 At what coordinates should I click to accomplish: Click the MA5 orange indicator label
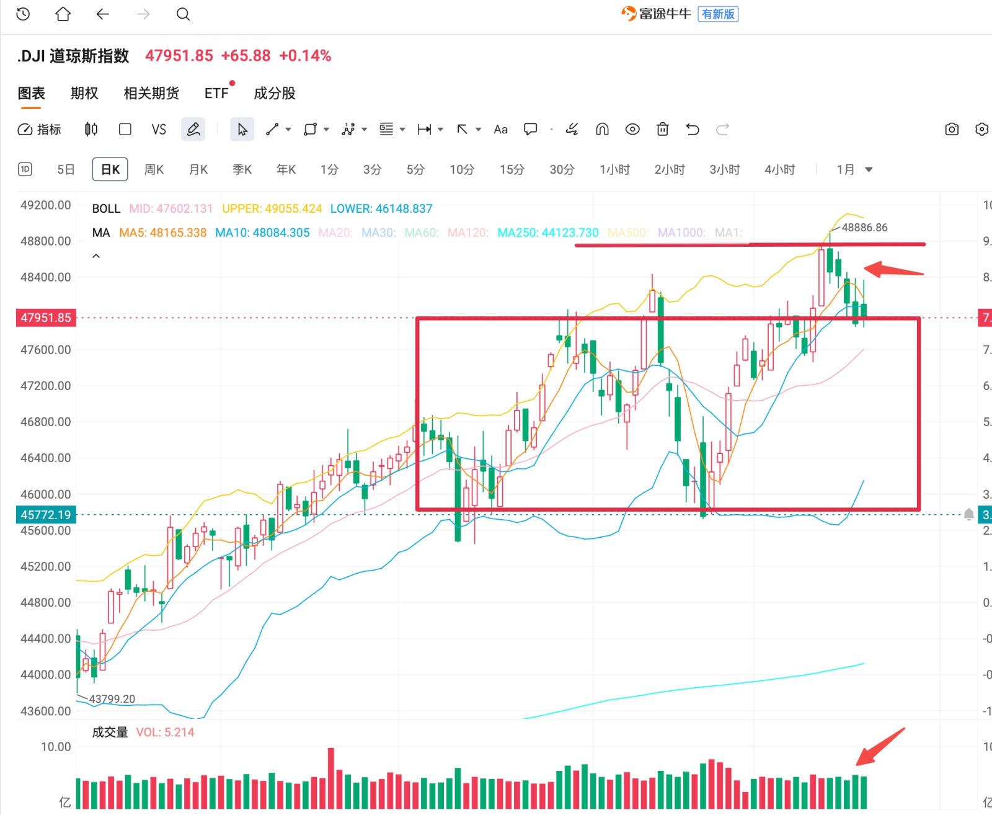tap(162, 233)
